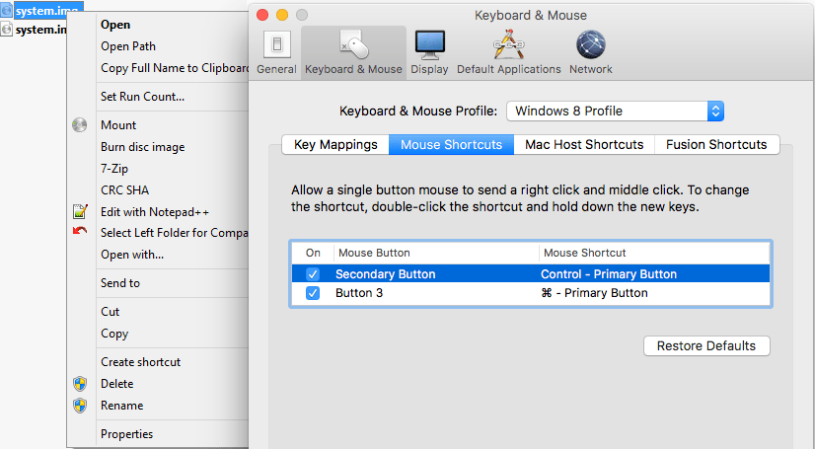The height and width of the screenshot is (449, 815).
Task: Open the Display preferences icon
Action: click(429, 45)
